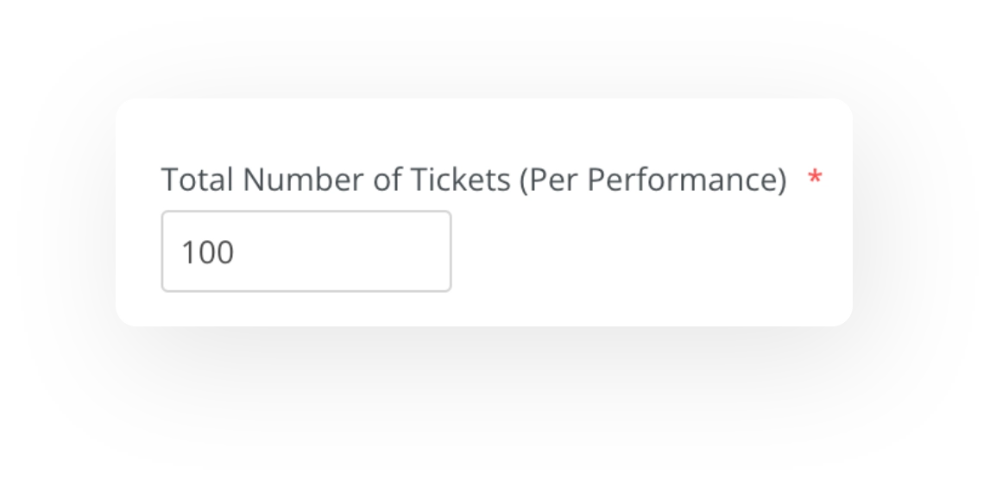The image size is (996, 487).
Task: Click the "Total Number of Tickets (Per Performance)" label
Action: click(473, 180)
